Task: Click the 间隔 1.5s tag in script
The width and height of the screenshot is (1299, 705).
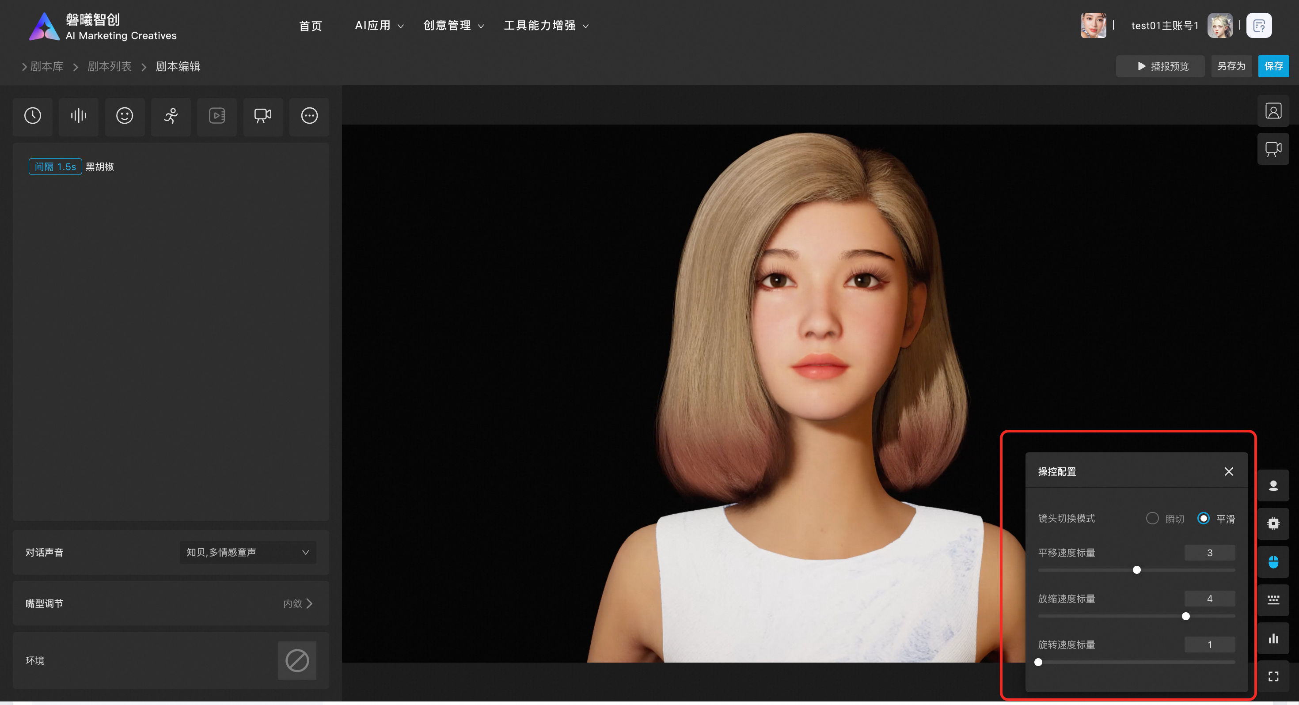Action: pos(55,167)
